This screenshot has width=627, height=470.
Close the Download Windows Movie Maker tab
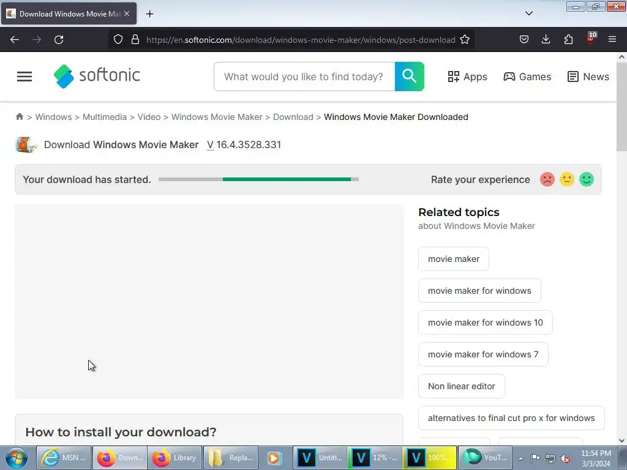pos(127,13)
